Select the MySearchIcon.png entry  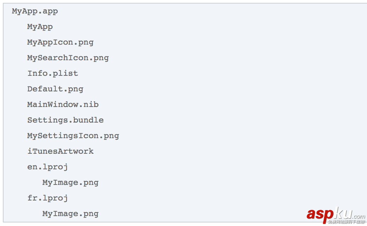68,58
